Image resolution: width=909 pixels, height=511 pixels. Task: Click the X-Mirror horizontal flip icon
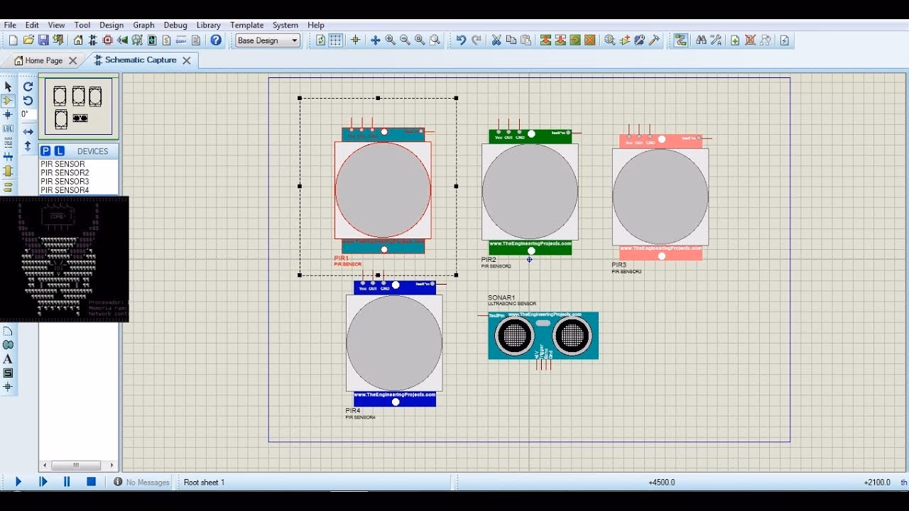pos(28,132)
